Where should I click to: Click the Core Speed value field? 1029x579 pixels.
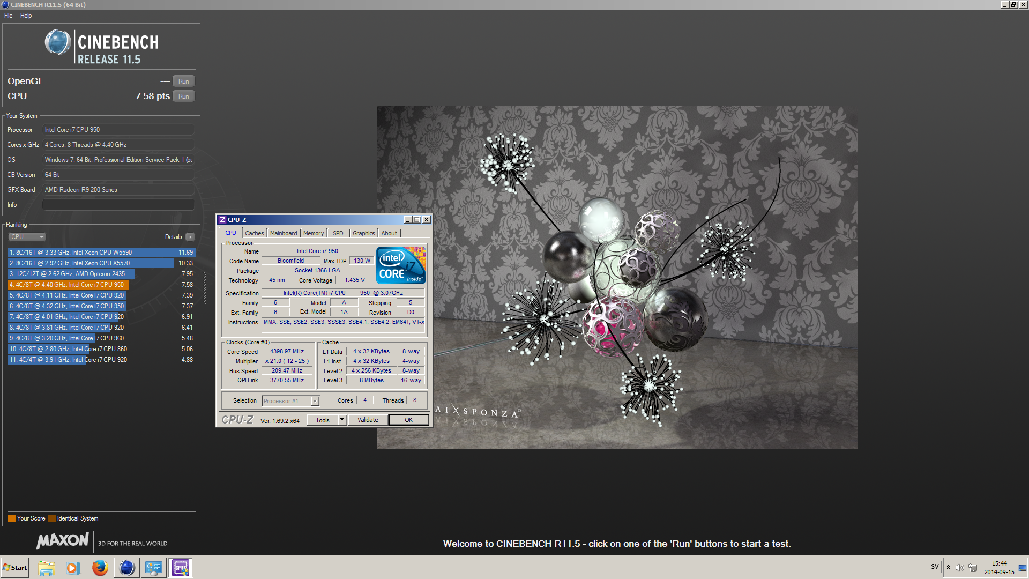point(287,352)
